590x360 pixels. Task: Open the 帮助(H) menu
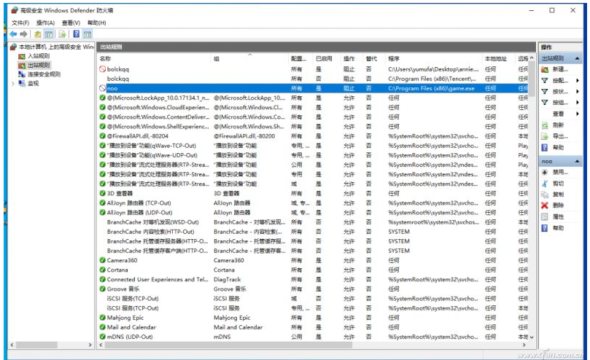coord(97,23)
